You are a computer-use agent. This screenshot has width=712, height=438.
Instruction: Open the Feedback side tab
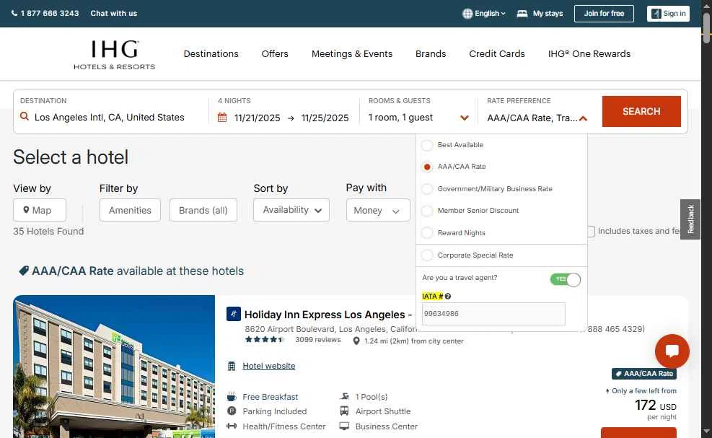[690, 219]
